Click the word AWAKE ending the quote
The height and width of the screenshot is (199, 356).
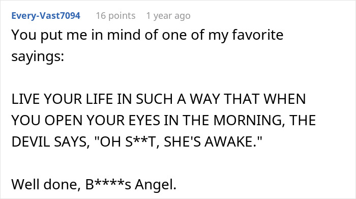point(231,142)
